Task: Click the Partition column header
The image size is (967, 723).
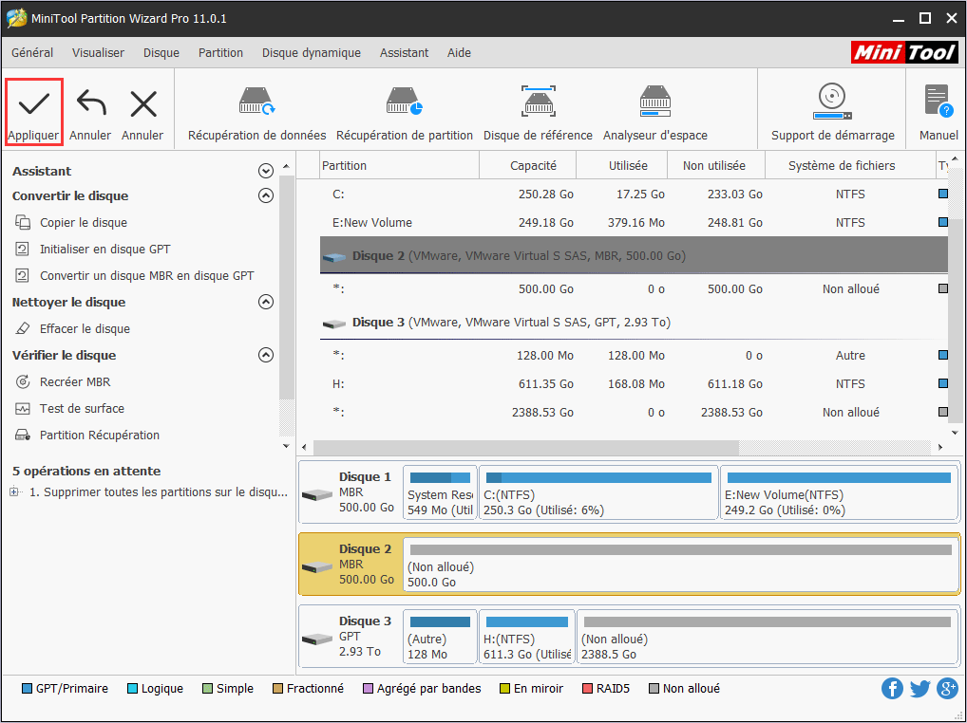Action: (x=400, y=166)
